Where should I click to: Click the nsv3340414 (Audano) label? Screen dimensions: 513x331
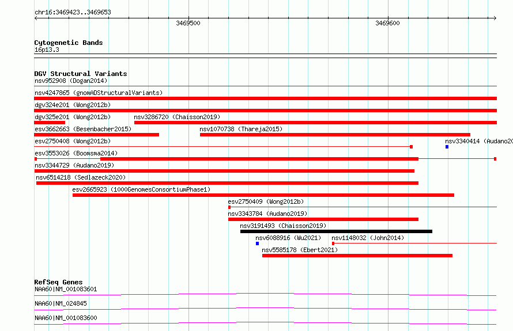point(479,141)
